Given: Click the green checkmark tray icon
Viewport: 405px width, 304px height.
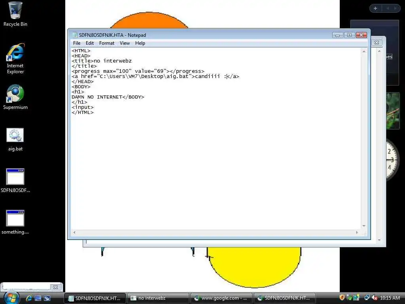Looking at the screenshot, I should pyautogui.click(x=349, y=298).
